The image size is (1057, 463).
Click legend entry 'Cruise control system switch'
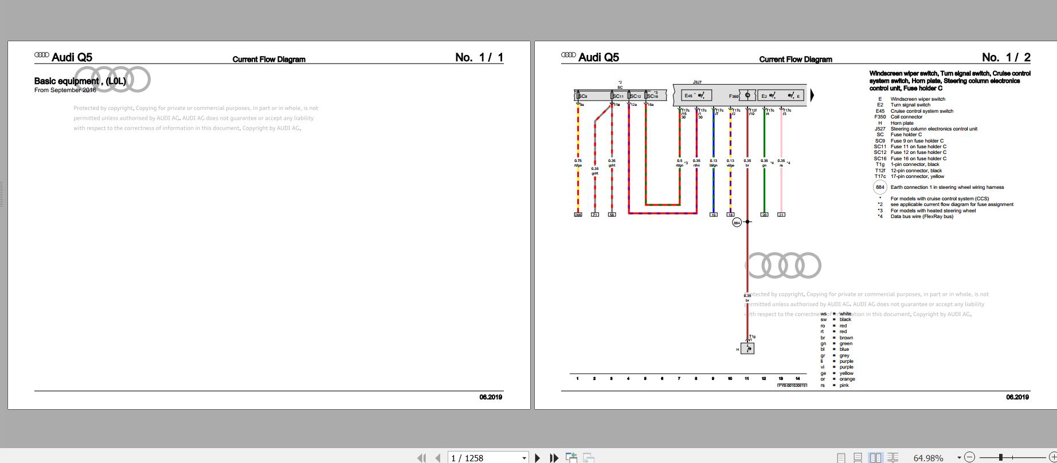point(922,111)
